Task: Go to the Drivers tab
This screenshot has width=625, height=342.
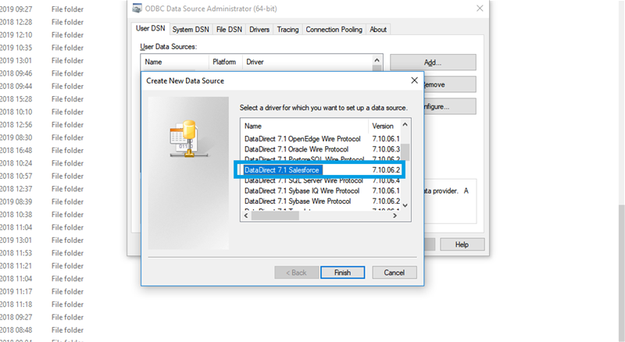Action: [x=259, y=30]
